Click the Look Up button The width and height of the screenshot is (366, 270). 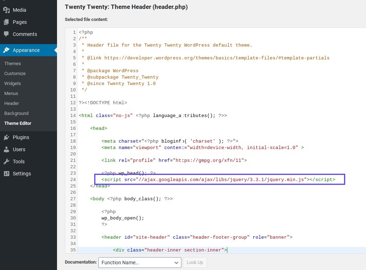pyautogui.click(x=195, y=263)
